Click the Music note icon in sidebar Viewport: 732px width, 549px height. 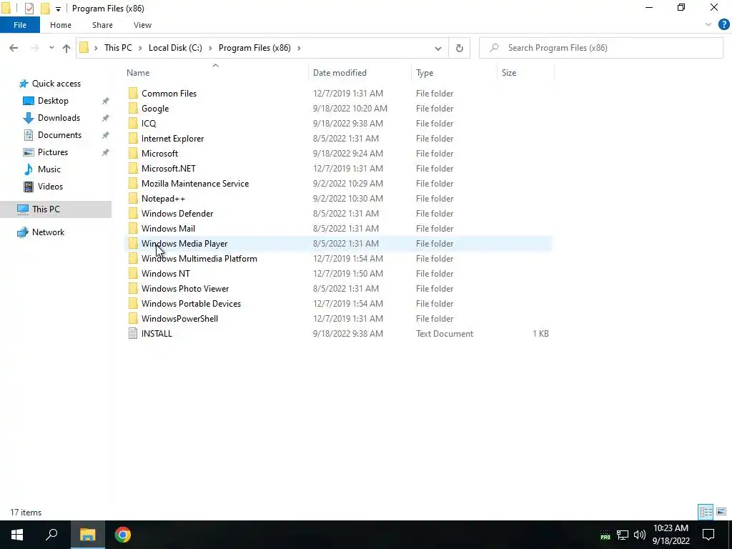click(29, 169)
